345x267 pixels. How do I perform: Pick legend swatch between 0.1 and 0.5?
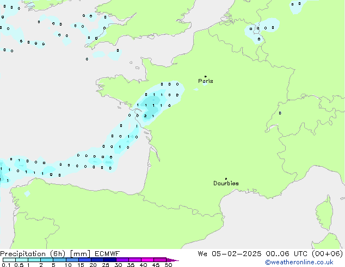(9, 260)
